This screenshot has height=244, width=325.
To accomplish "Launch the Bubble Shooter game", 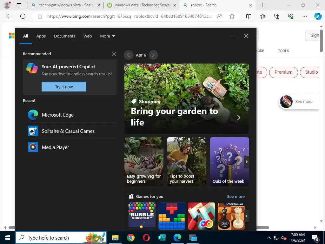I will coord(142,216).
